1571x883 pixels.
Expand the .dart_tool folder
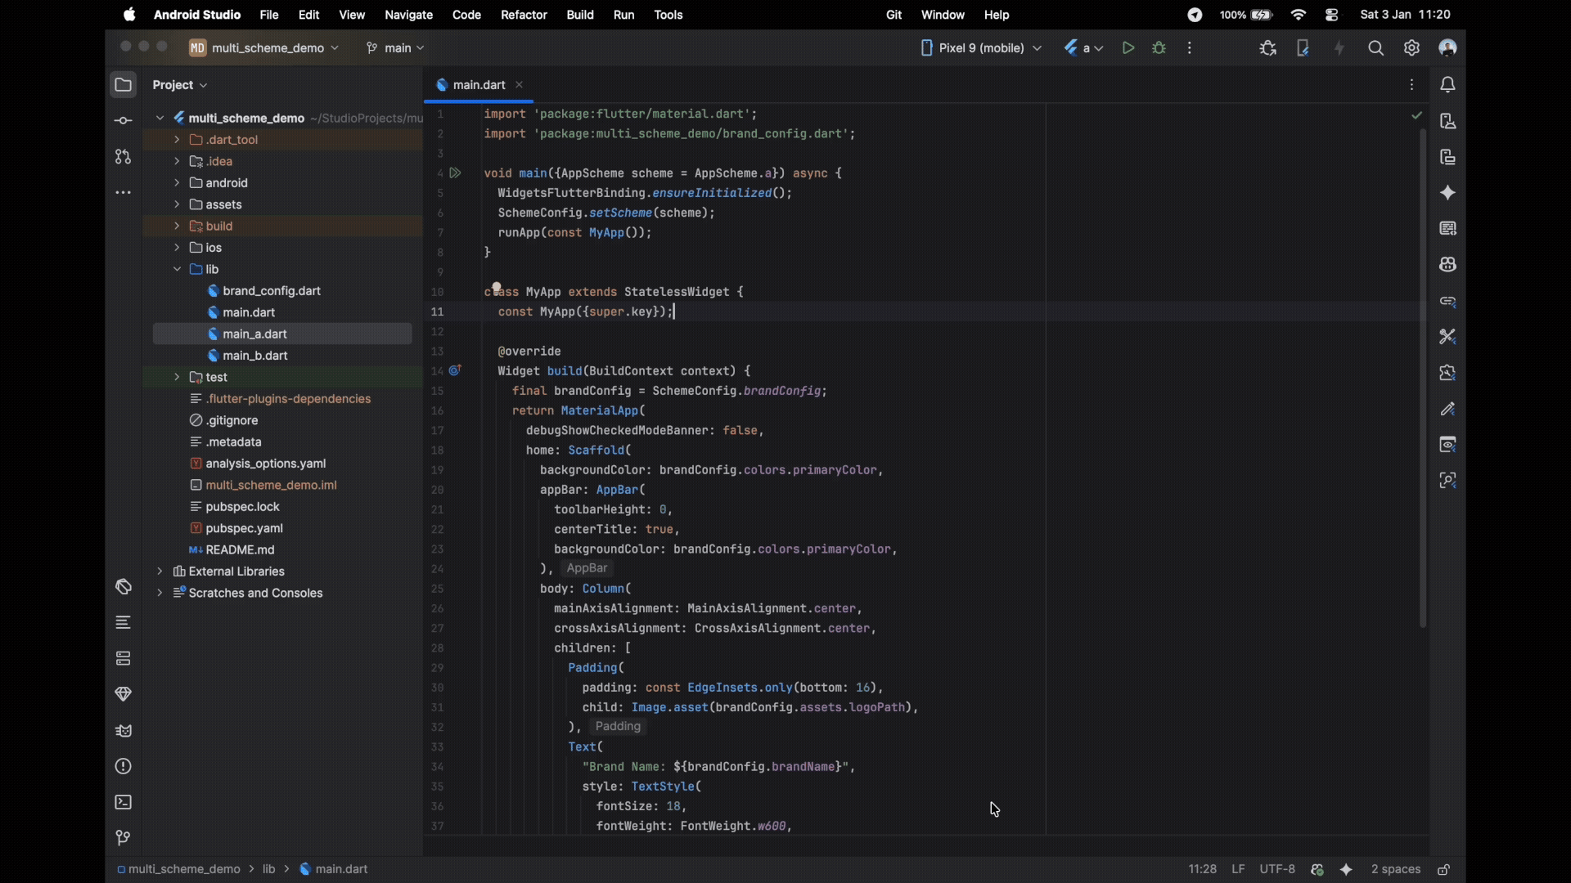click(177, 140)
